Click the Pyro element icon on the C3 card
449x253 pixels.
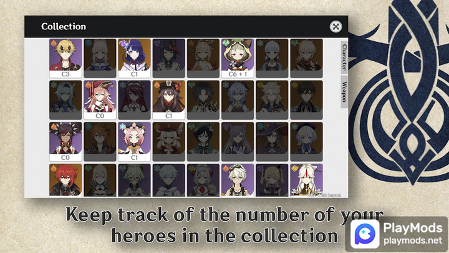[x=54, y=43]
